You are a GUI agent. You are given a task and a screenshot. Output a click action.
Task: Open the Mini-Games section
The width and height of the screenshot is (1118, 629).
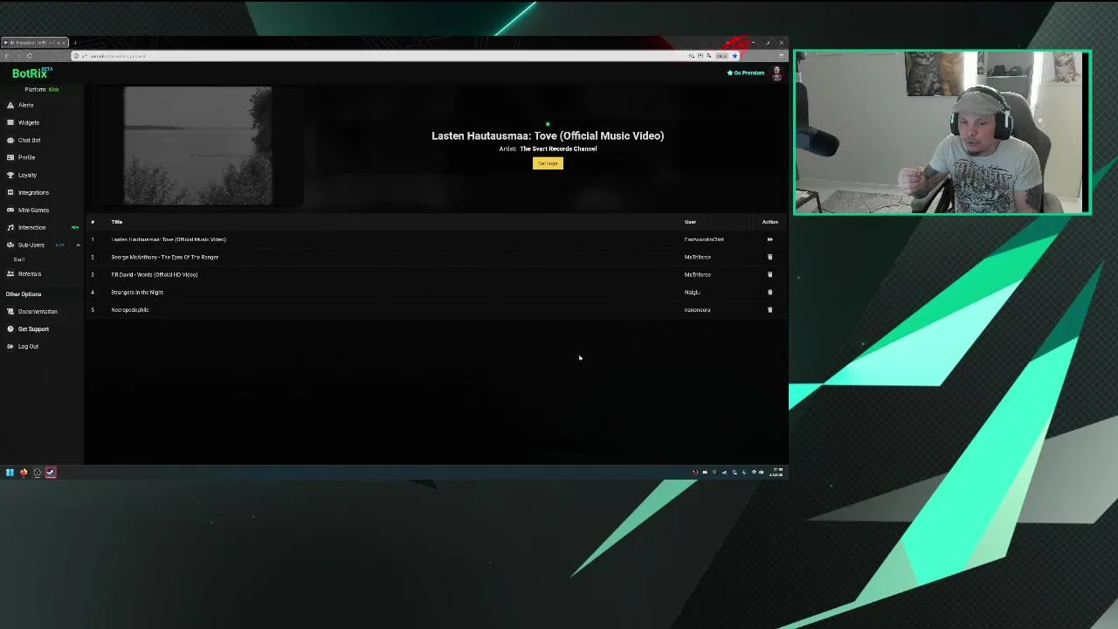(x=33, y=210)
